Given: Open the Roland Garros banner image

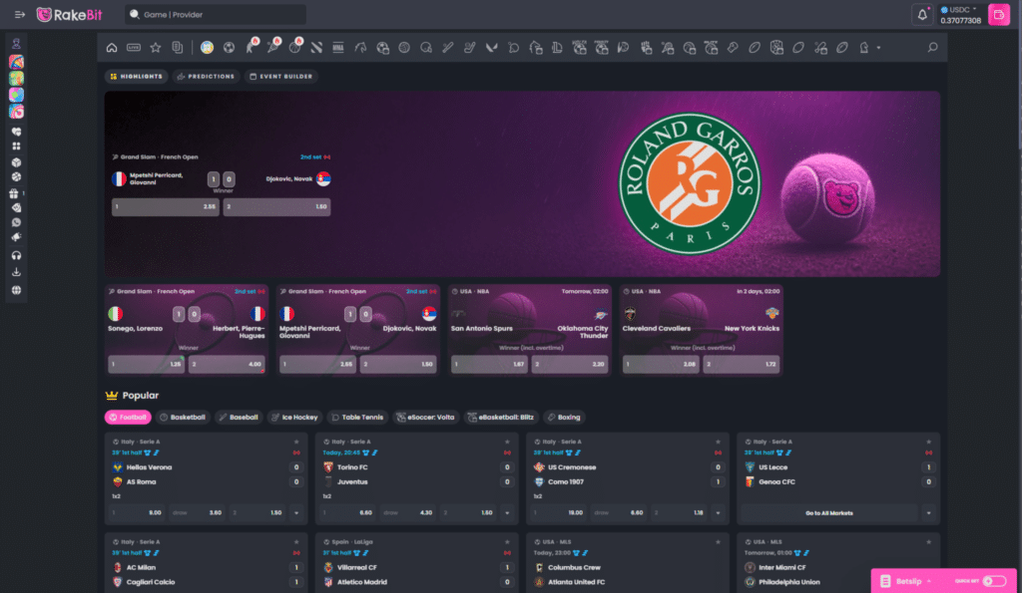Looking at the screenshot, I should [522, 184].
